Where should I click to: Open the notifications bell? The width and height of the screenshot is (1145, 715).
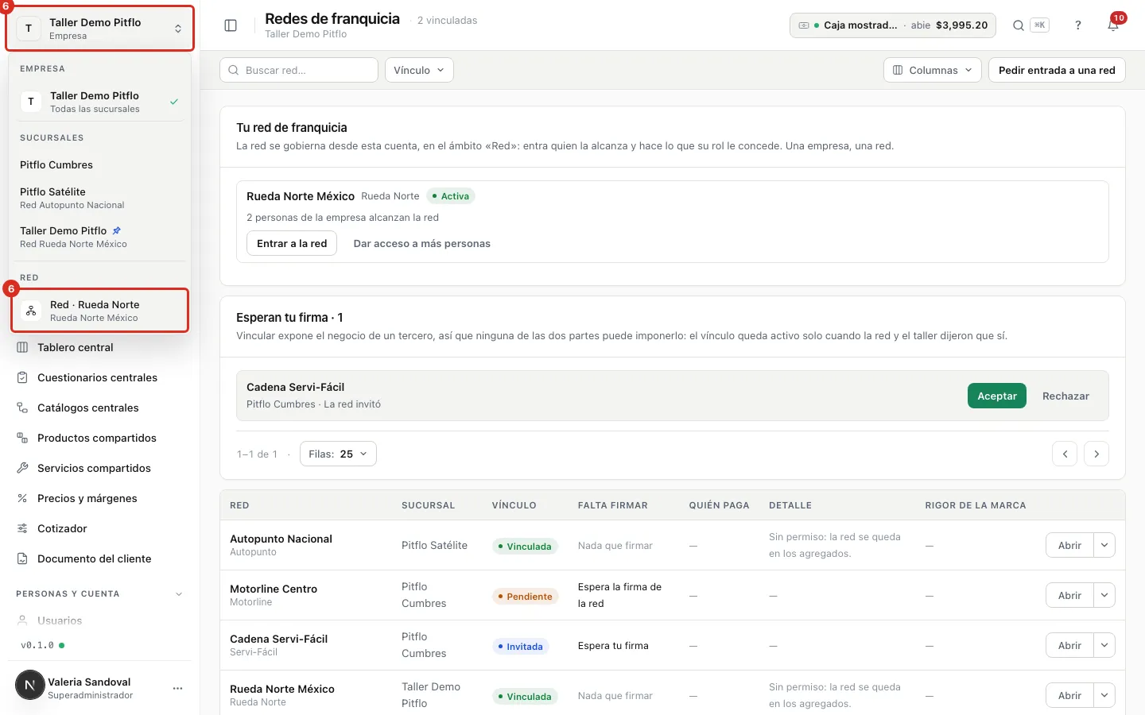1113,25
